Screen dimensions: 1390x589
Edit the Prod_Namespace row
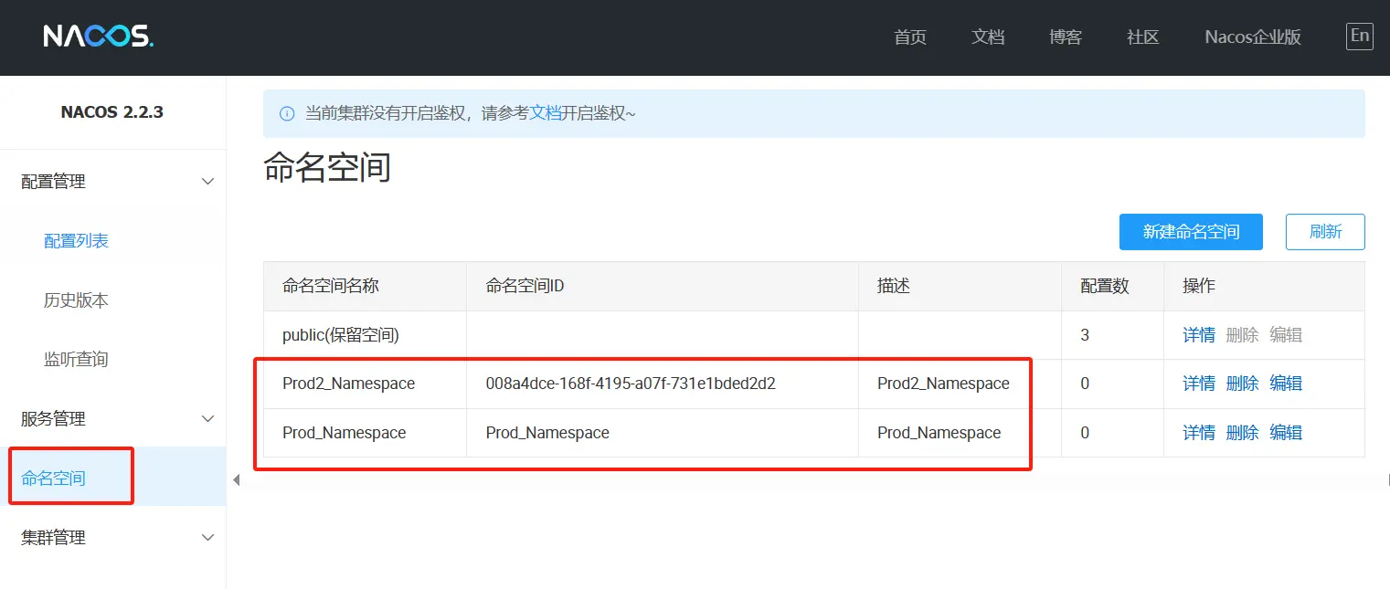tap(1285, 433)
